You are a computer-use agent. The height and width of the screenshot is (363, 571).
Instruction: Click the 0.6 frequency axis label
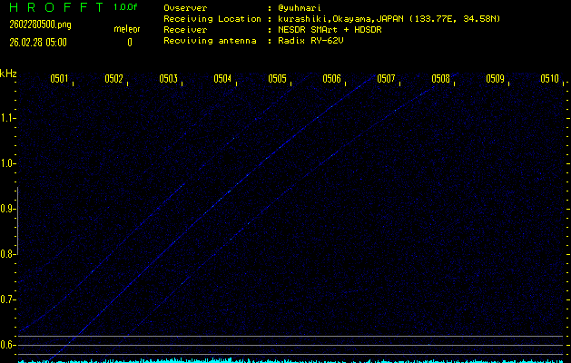coord(8,345)
